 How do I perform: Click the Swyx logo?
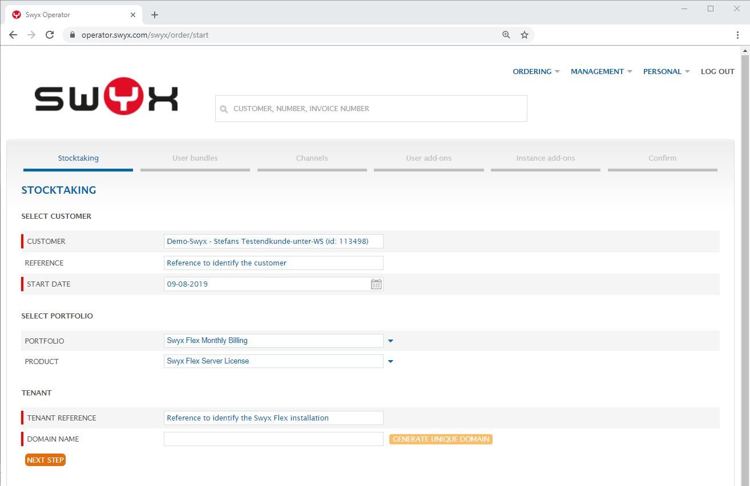(x=106, y=96)
